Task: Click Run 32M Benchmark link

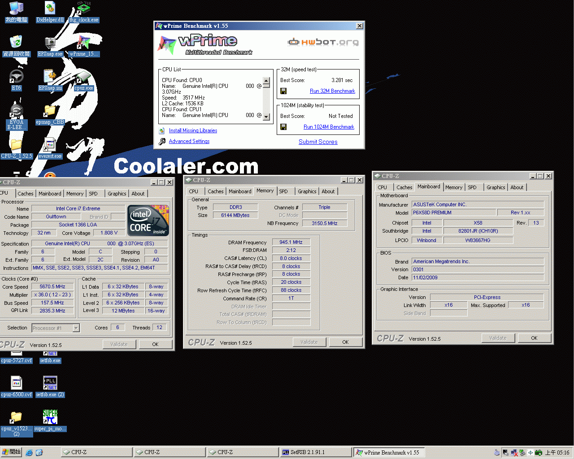Action: 332,91
